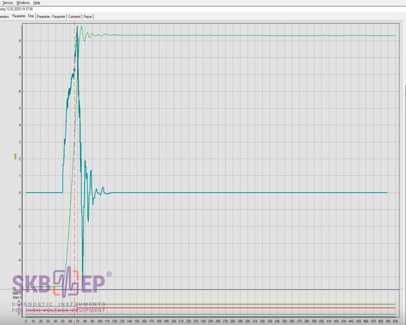
Task: Click the 500 mark on the time axis
Action: click(x=395, y=321)
